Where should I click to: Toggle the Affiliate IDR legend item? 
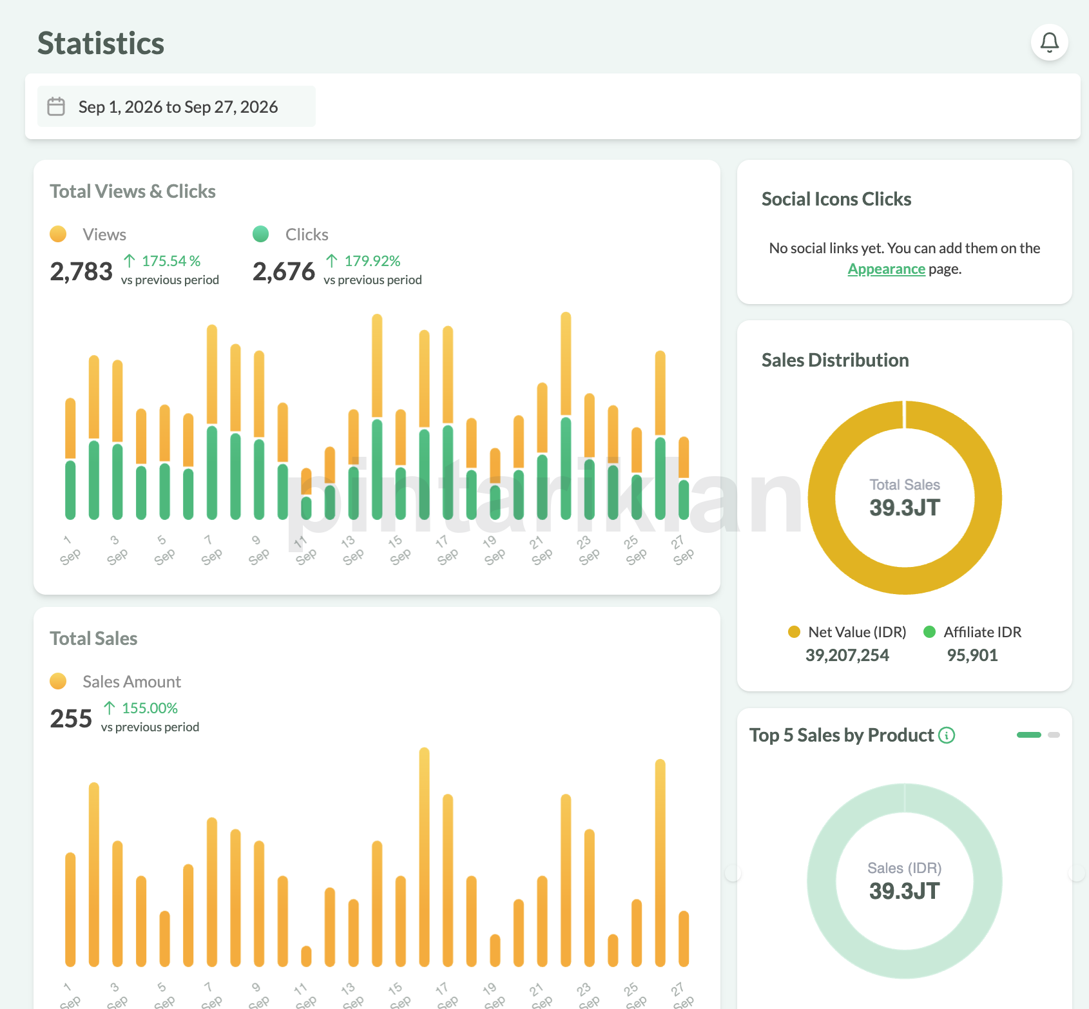(972, 632)
